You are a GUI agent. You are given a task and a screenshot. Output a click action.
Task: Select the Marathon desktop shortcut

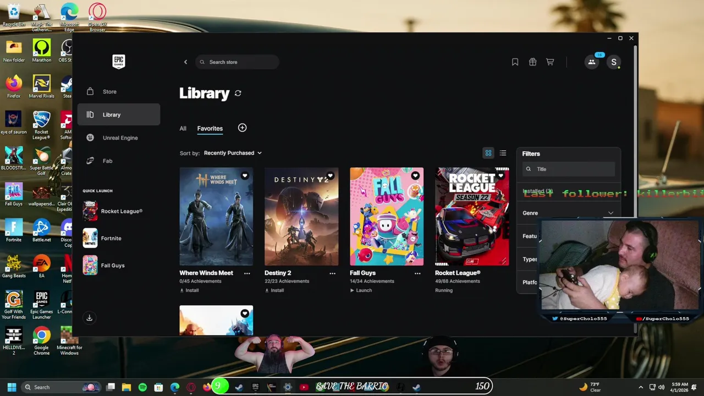(x=41, y=51)
